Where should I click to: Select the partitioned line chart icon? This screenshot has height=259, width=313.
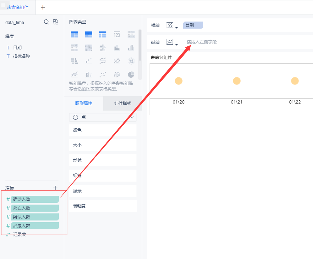pos(103,61)
